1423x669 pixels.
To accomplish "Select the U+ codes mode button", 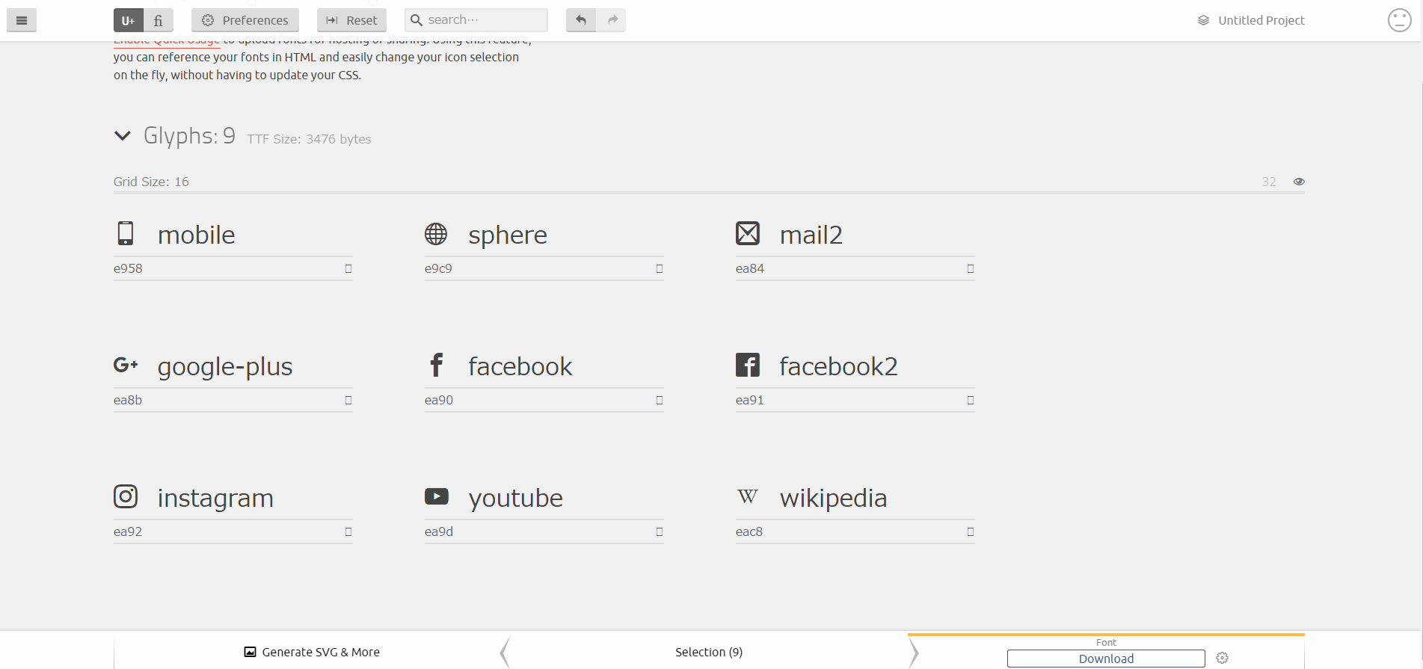I will click(128, 20).
